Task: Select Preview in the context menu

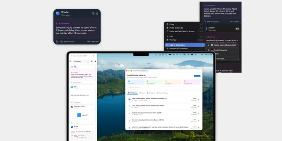Action: [185, 40]
